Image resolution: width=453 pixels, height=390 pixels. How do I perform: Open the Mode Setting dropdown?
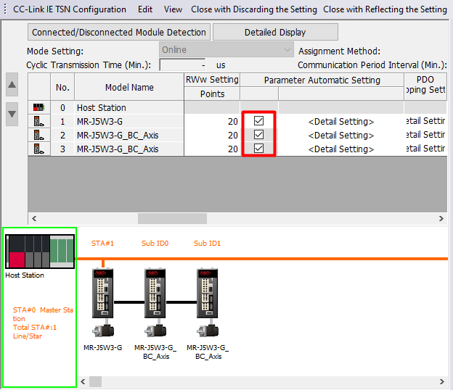coord(226,50)
